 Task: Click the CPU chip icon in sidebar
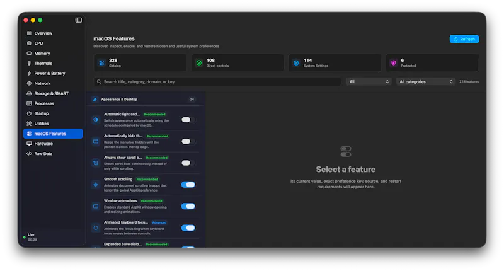[x=29, y=43]
